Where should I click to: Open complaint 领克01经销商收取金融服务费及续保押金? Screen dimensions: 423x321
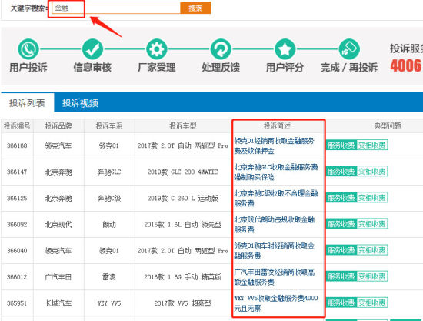point(275,145)
